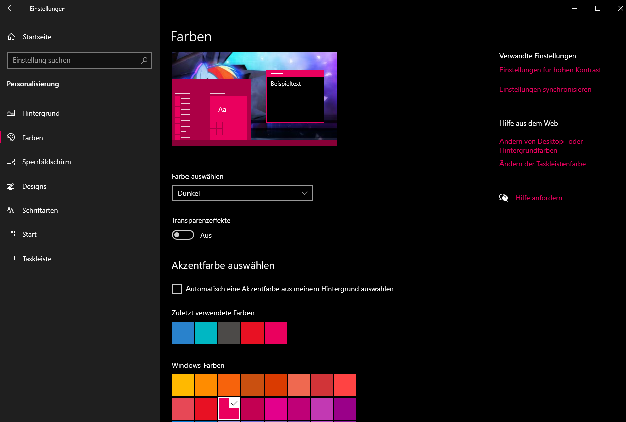Open Einstellungen für hohen Kontrast link
This screenshot has width=626, height=422.
click(550, 70)
